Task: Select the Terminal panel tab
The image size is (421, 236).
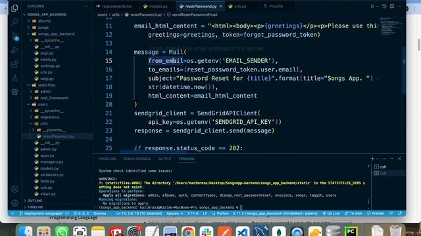Action: tap(187, 159)
